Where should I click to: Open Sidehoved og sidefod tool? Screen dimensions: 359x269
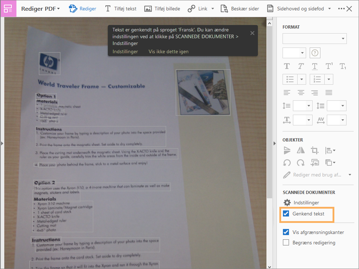click(295, 9)
